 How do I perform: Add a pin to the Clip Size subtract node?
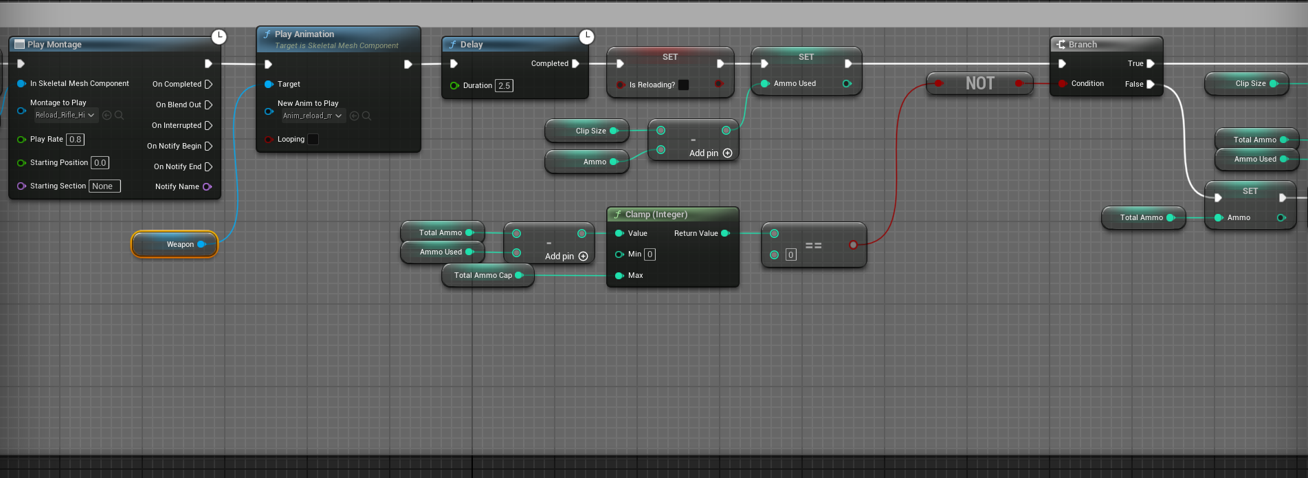pos(727,153)
